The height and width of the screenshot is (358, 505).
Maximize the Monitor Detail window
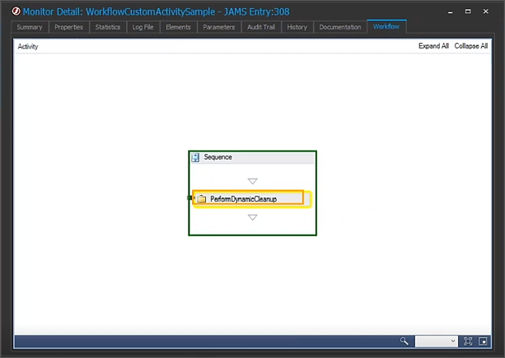[x=468, y=12]
